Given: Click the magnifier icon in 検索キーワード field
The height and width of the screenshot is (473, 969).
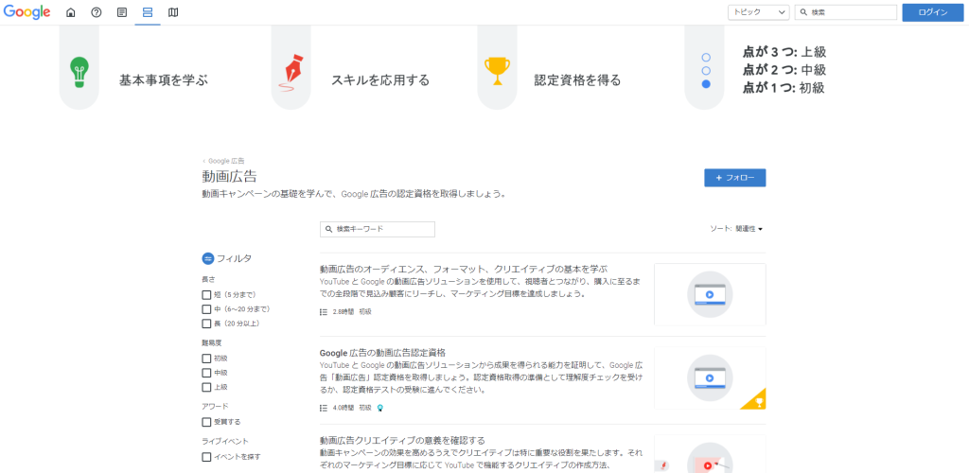Looking at the screenshot, I should click(329, 229).
